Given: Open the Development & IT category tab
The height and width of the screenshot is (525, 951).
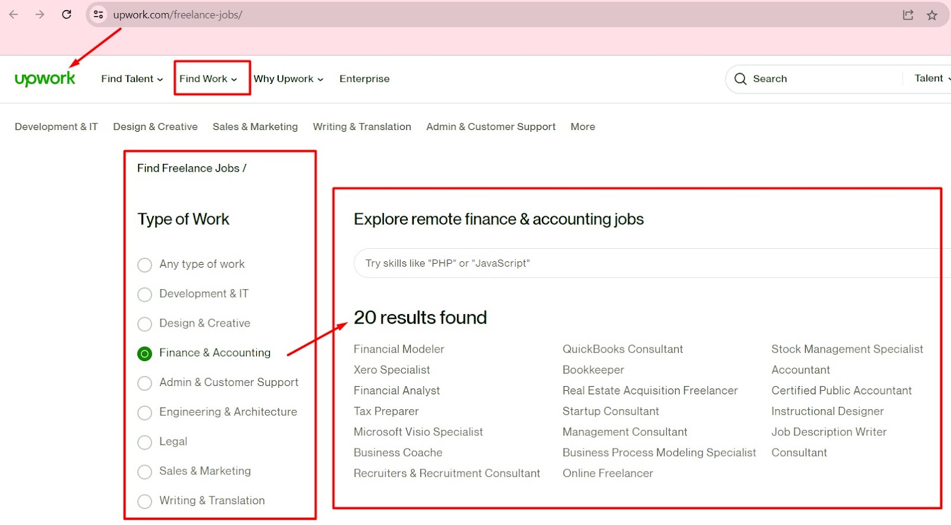Looking at the screenshot, I should pos(56,126).
